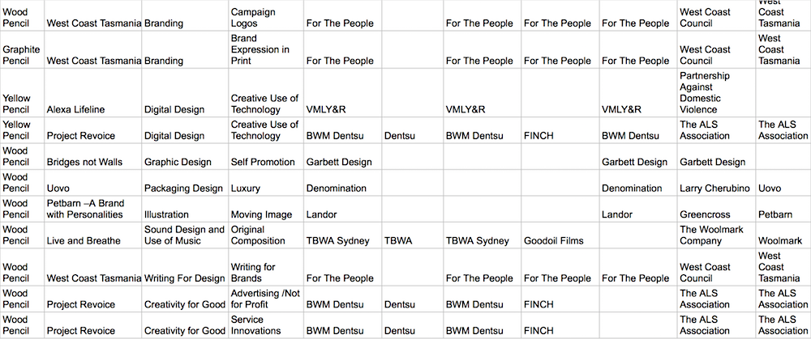
Task: Select the Self Promotion subcategory cell
Action: tap(266, 156)
